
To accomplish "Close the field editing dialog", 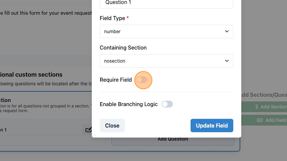I will pos(112,126).
